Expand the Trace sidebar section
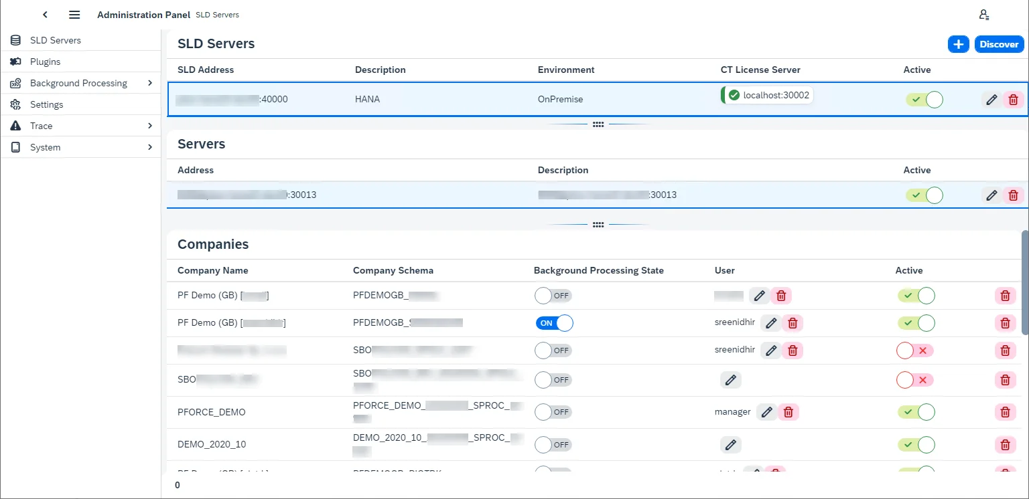The image size is (1029, 499). coord(42,126)
